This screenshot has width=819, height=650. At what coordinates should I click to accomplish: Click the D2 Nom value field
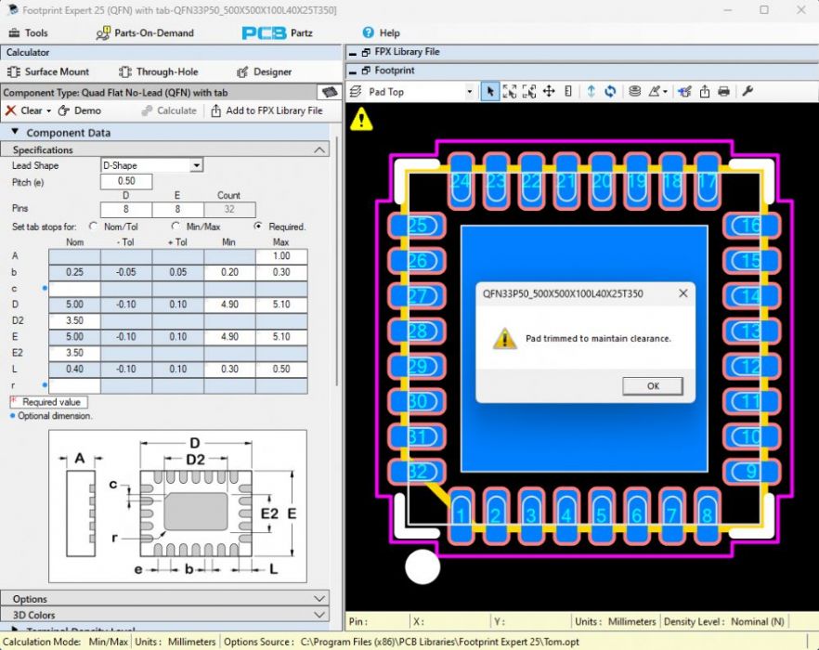click(x=74, y=320)
